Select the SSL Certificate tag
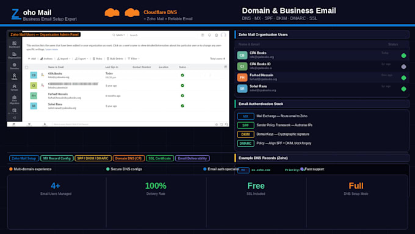 click(x=160, y=158)
